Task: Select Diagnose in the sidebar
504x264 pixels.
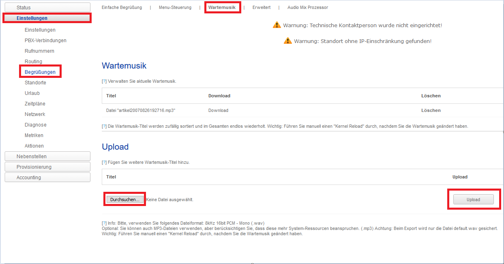Action: [36, 125]
